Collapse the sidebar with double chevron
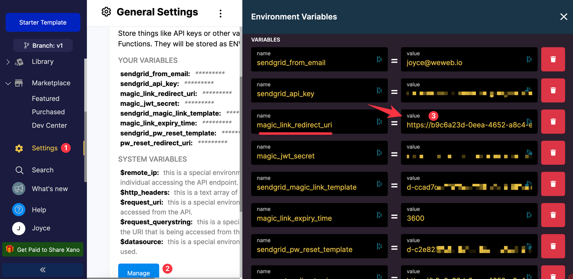573x279 pixels. [x=43, y=270]
